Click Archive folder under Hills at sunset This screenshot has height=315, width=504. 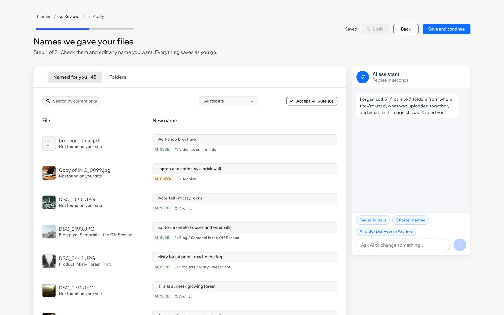point(183,297)
